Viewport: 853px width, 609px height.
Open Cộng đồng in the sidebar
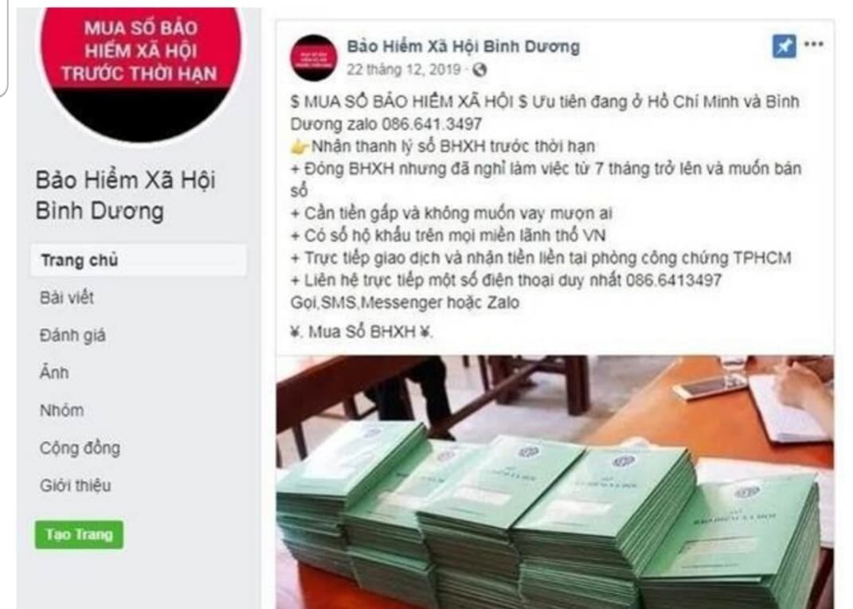[80, 448]
